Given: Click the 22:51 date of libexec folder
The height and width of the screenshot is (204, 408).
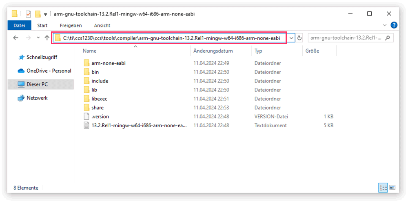Looking at the screenshot, I should coord(211,99).
